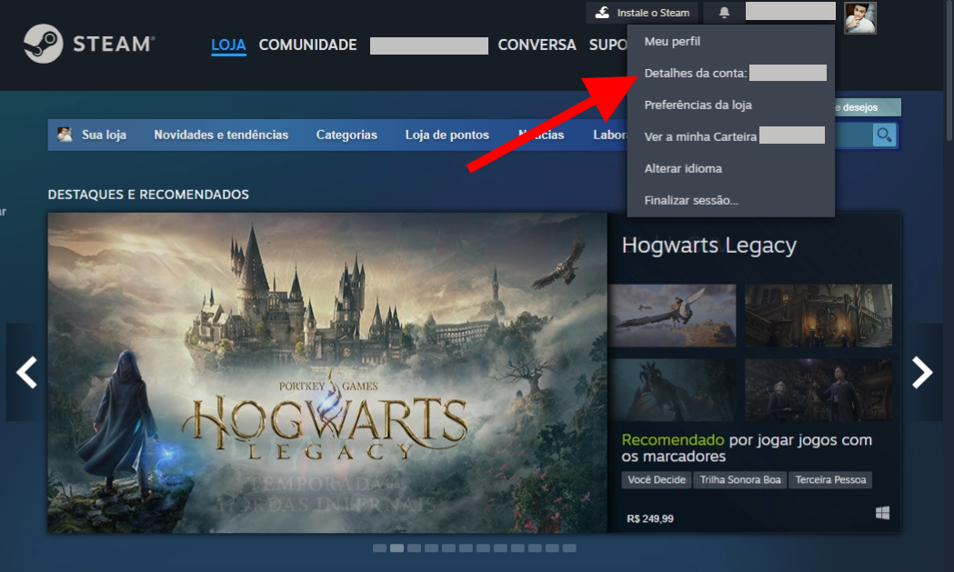
Task: Show the next featured game carousel arrow
Action: (x=922, y=373)
